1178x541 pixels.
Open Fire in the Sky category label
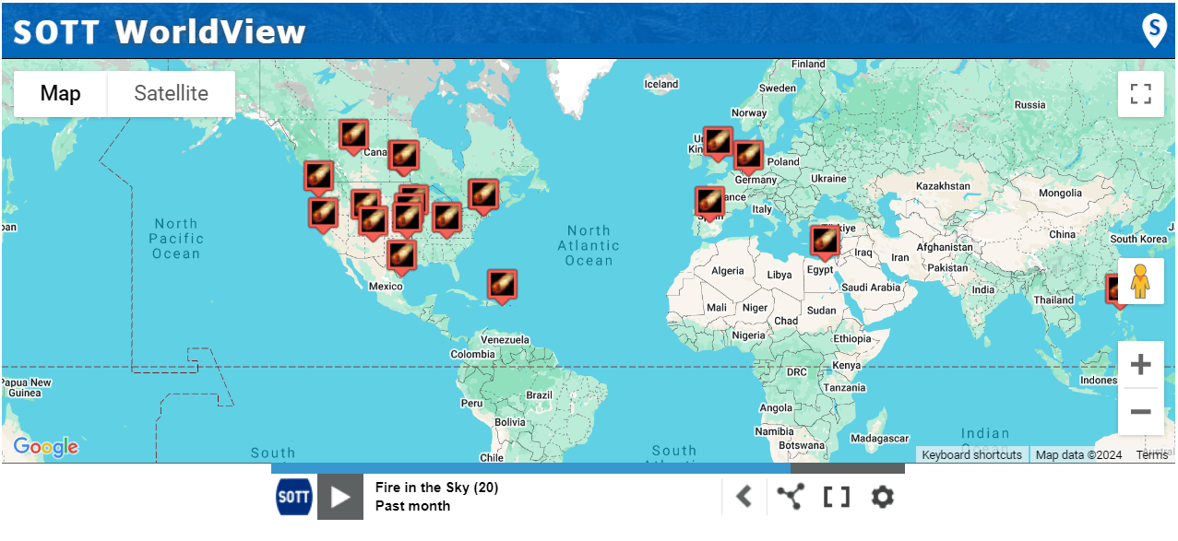pos(436,488)
